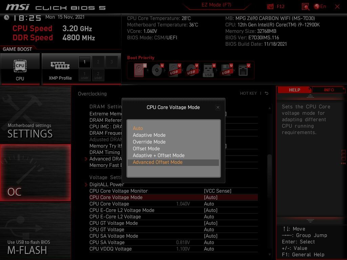Open the SETTINGS section
The width and height of the screenshot is (347, 260).
(x=35, y=114)
